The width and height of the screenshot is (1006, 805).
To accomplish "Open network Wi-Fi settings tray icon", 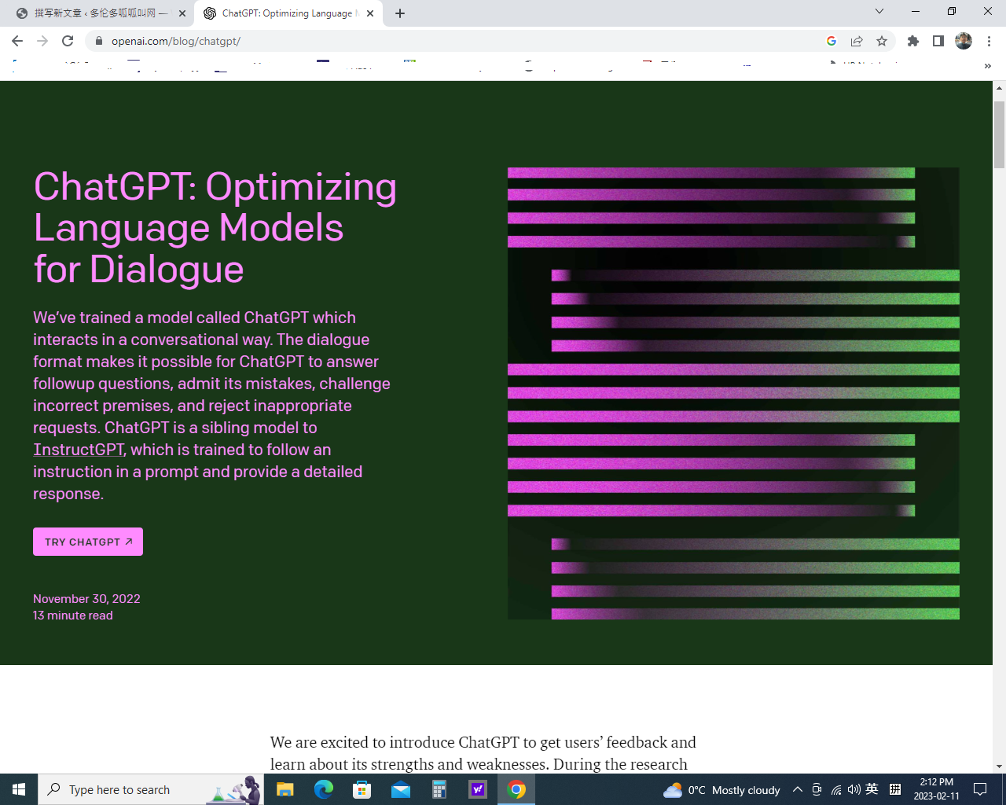I will tap(835, 789).
